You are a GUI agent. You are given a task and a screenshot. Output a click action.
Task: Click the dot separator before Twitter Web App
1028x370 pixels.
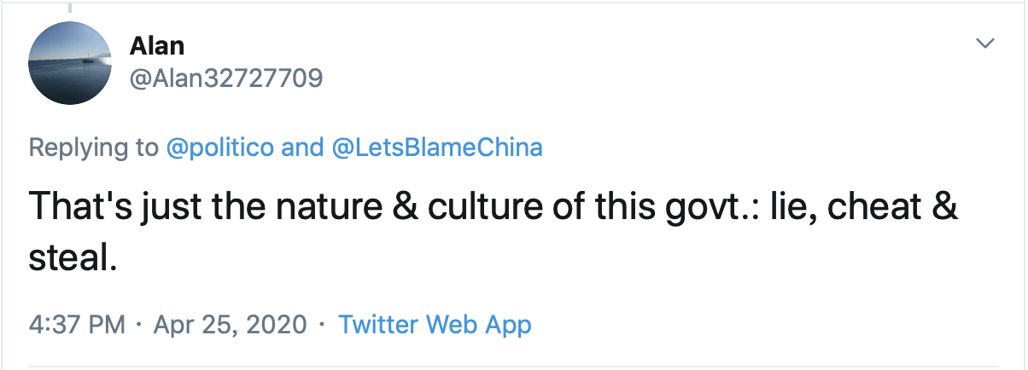click(x=321, y=325)
